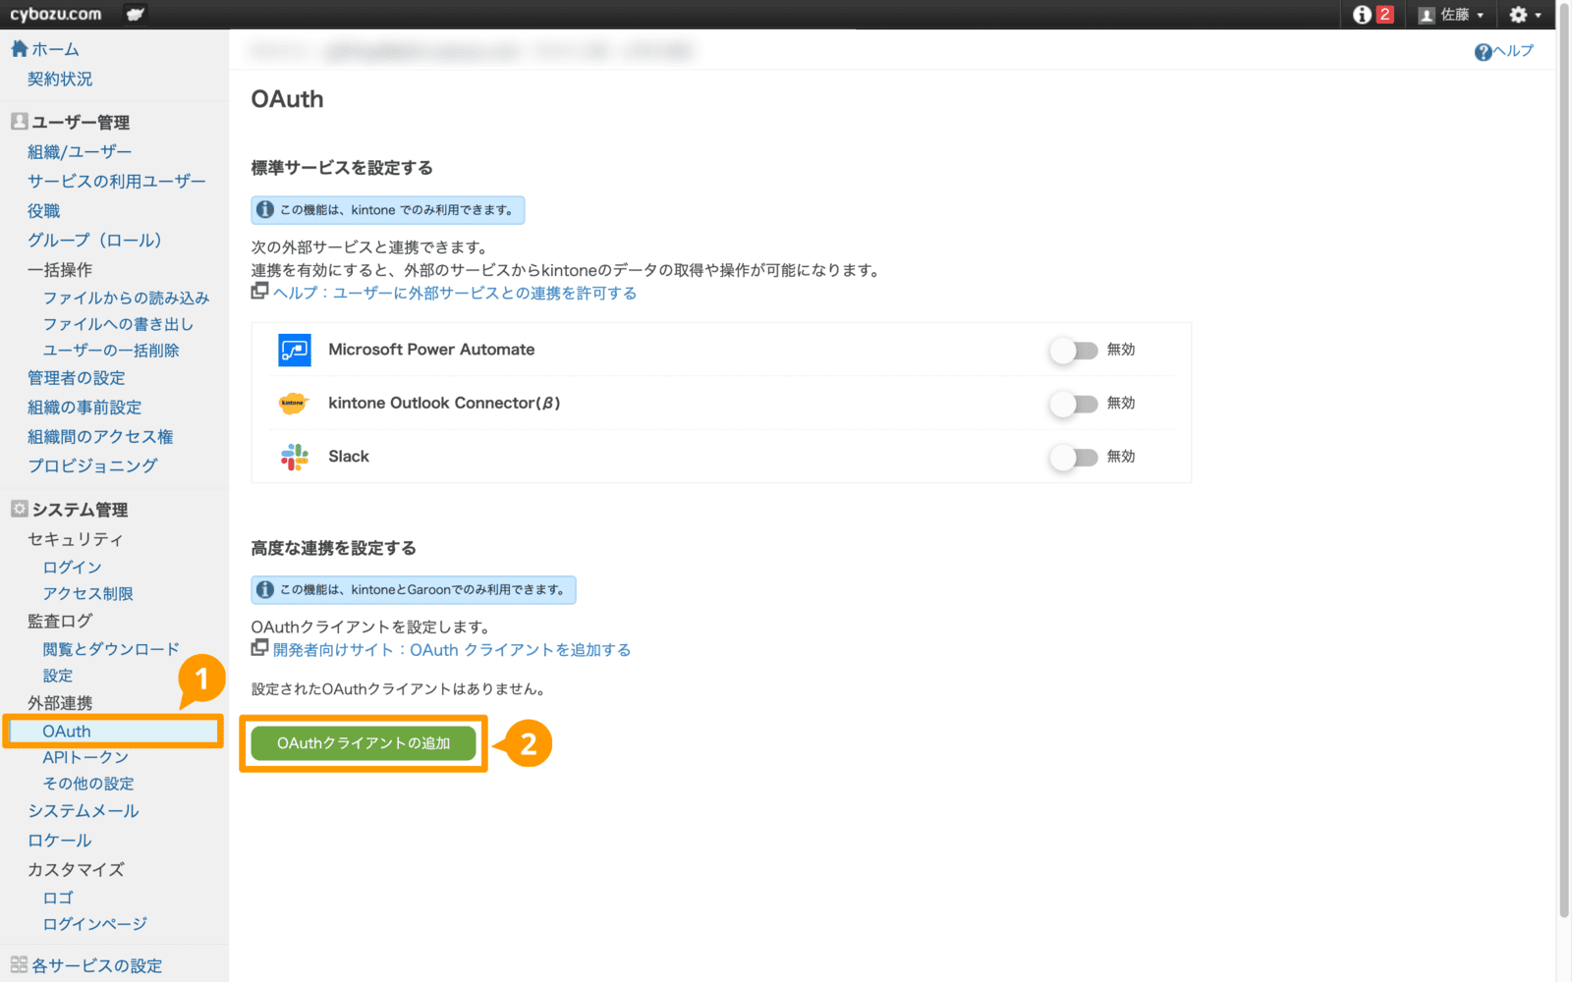Screen dimensions: 1572x982
Task: Select ファイルへの書き出し
Action: click(118, 324)
